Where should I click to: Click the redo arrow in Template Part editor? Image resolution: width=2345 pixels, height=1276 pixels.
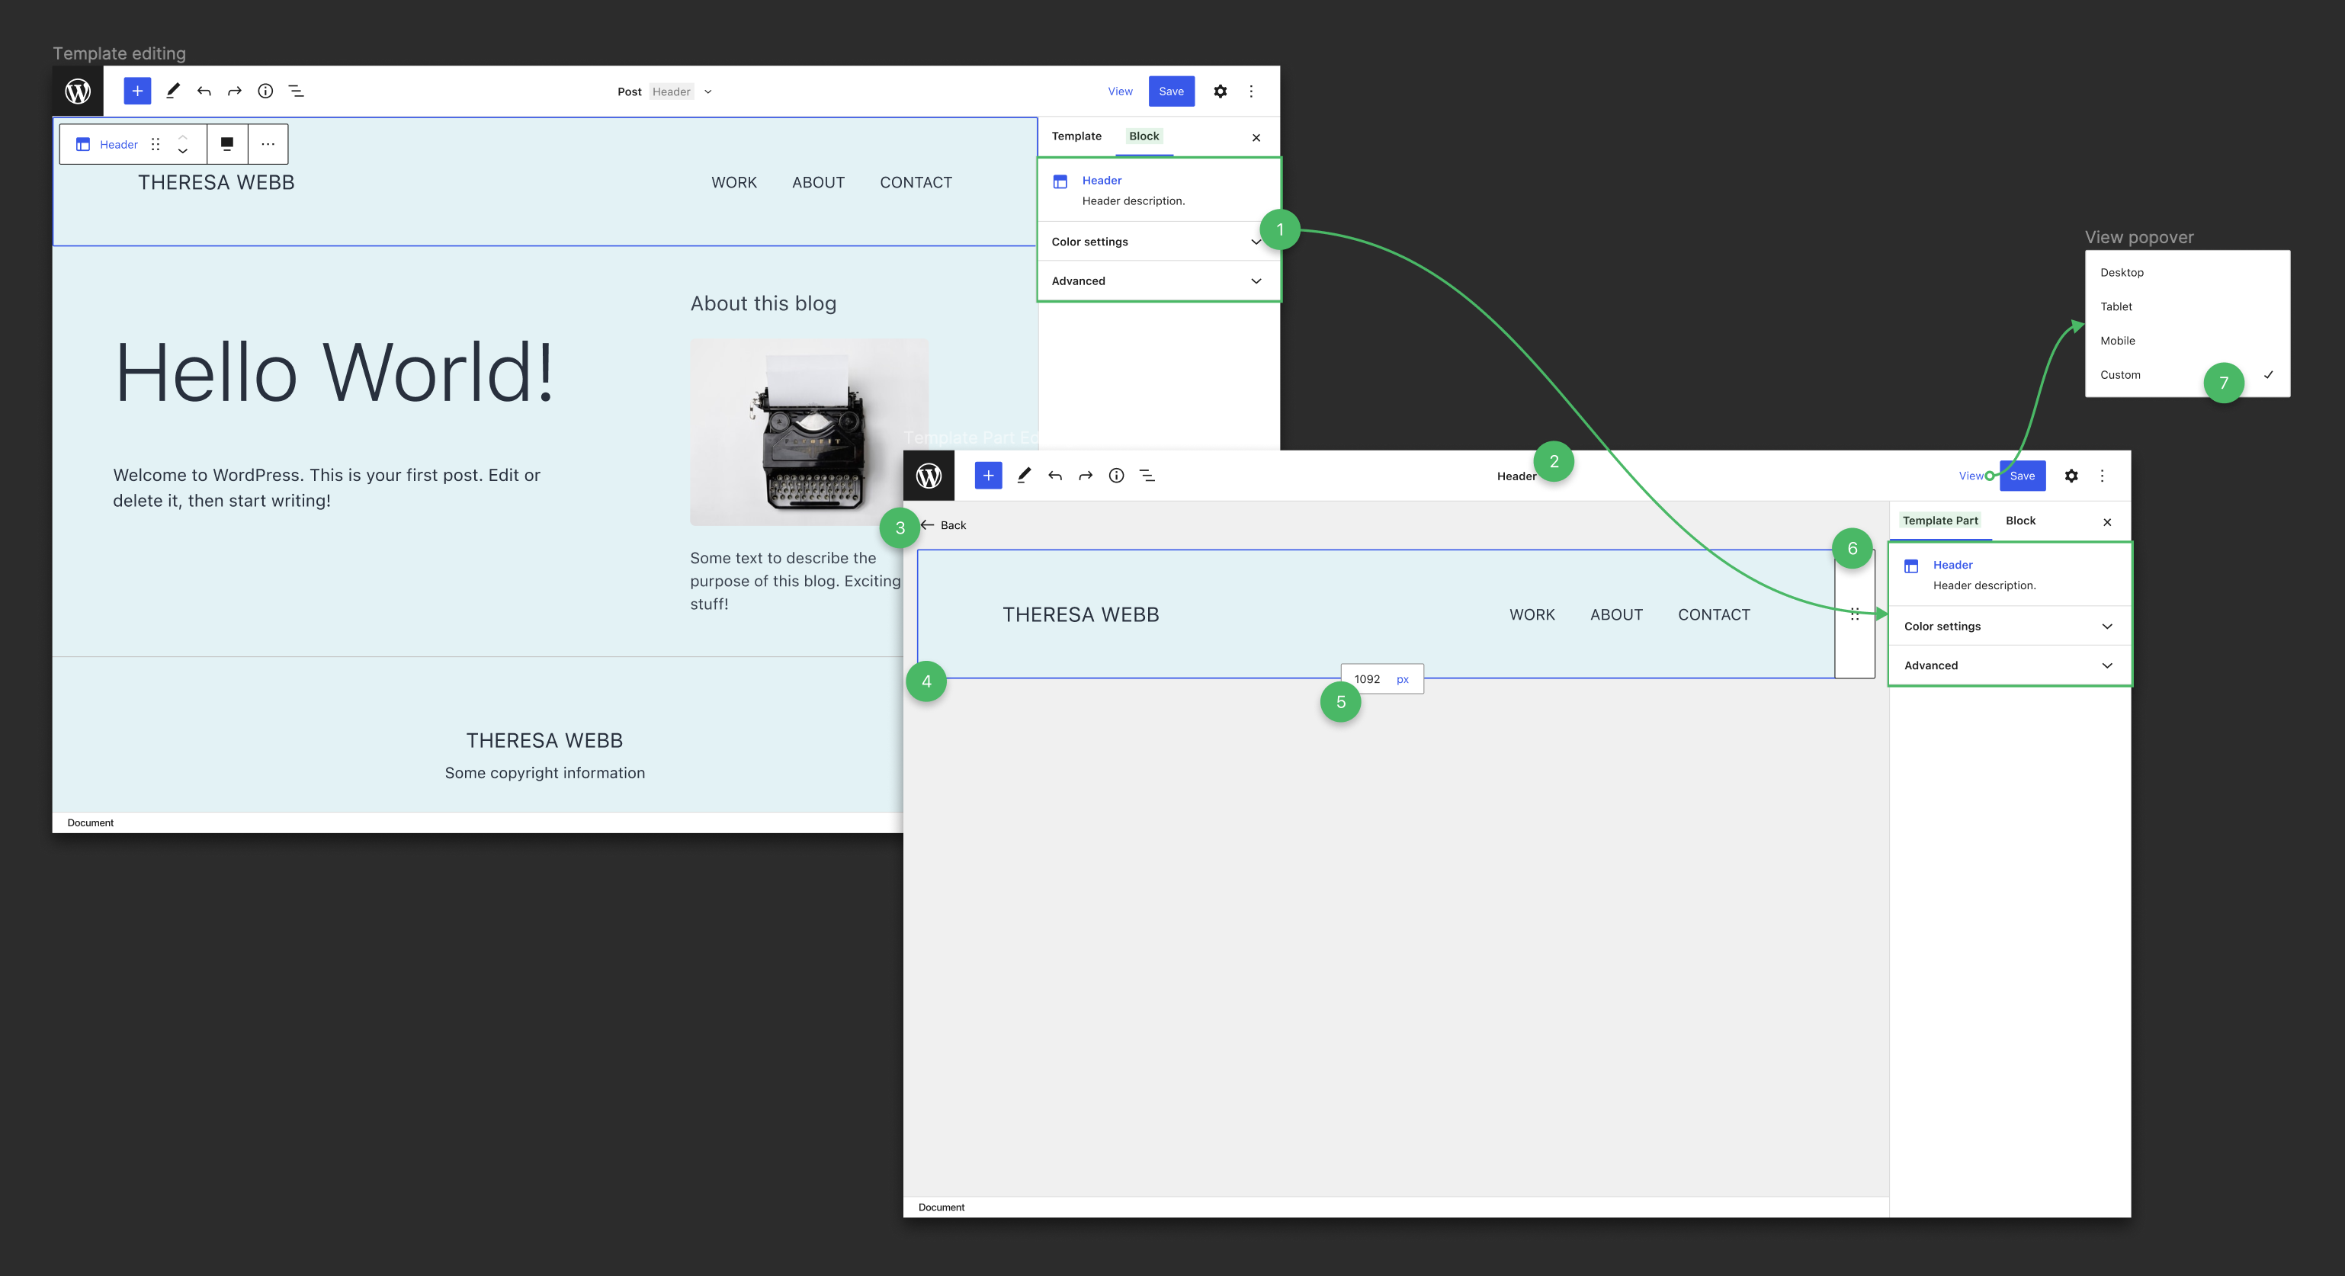[1085, 475]
